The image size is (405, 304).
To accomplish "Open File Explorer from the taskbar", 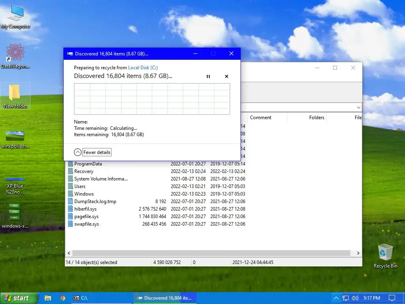I will (48, 298).
